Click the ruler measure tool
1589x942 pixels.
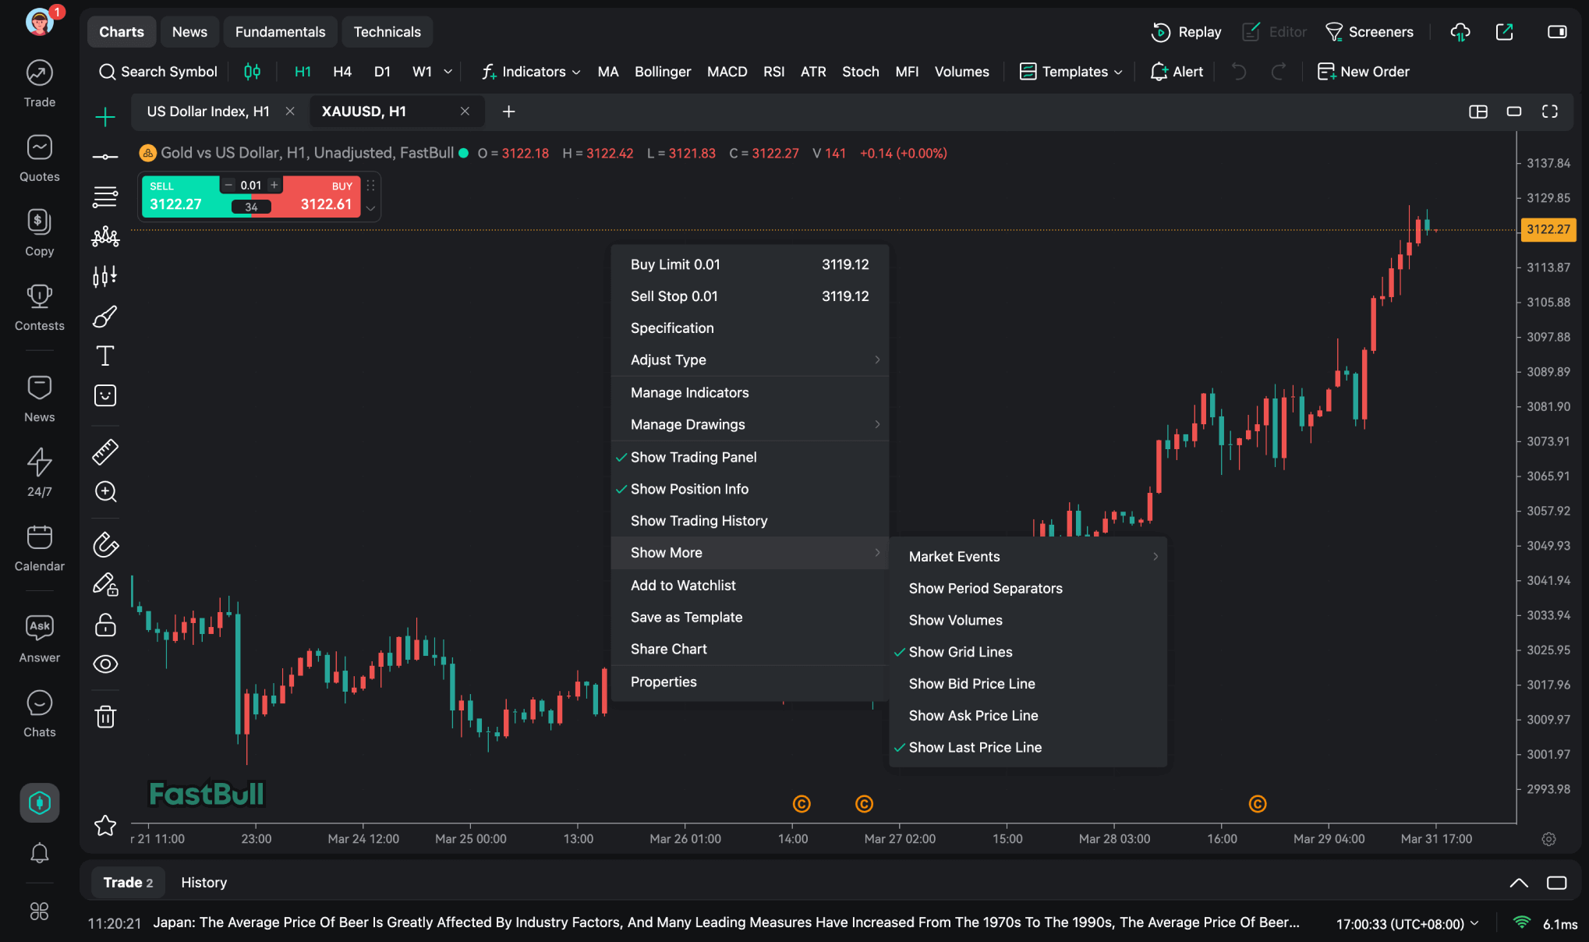click(x=105, y=452)
